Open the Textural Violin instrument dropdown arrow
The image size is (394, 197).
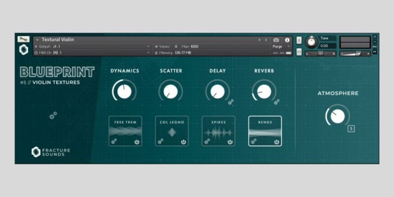click(37, 40)
